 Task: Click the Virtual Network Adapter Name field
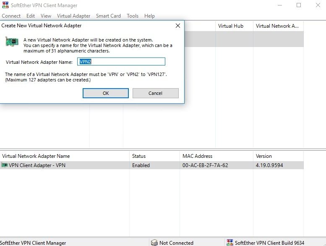click(x=121, y=62)
